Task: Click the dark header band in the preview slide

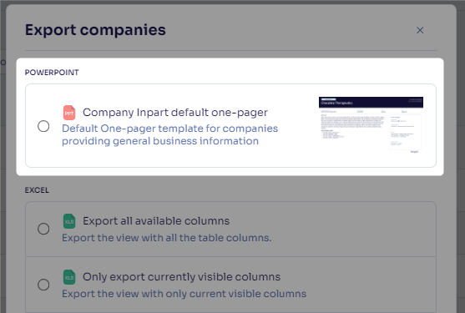Action: (371, 103)
